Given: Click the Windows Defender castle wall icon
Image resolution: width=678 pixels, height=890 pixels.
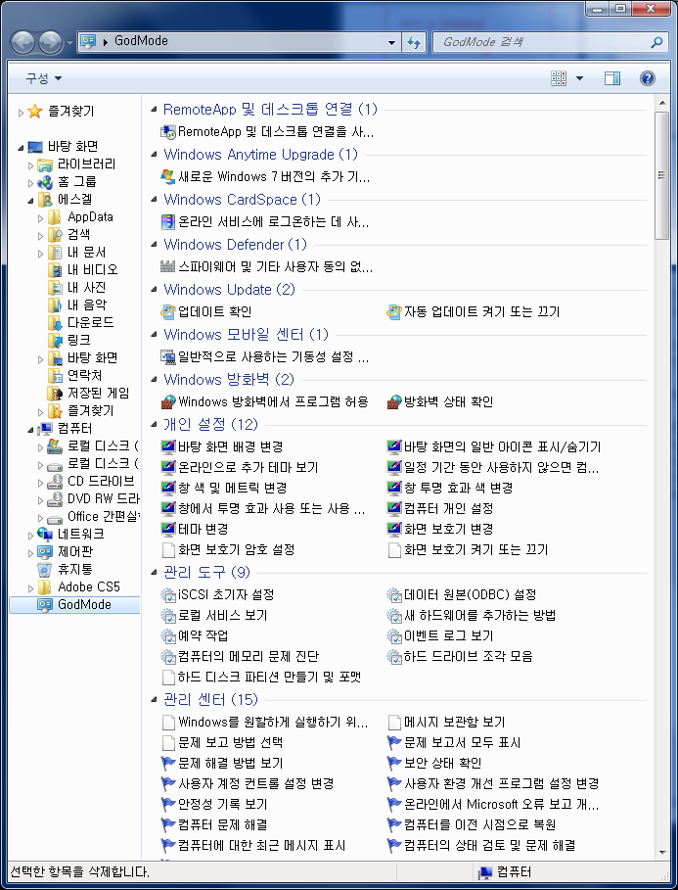Looking at the screenshot, I should 168,266.
